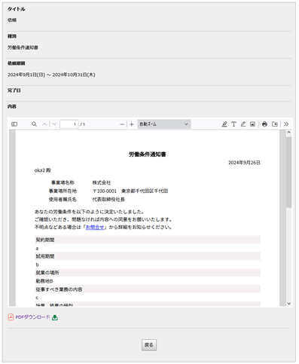Select the draw ink tool
Screen dimensions: 299x364
pos(243,124)
